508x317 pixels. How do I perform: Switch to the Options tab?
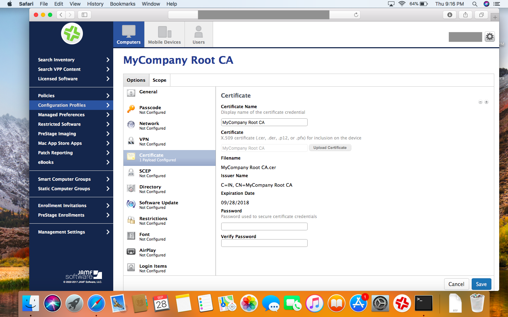[x=136, y=80]
